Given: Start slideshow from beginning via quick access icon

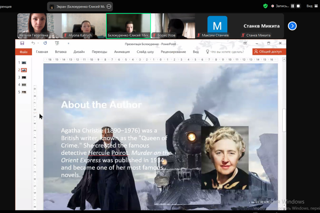Looking at the screenshot, I should [57, 43].
